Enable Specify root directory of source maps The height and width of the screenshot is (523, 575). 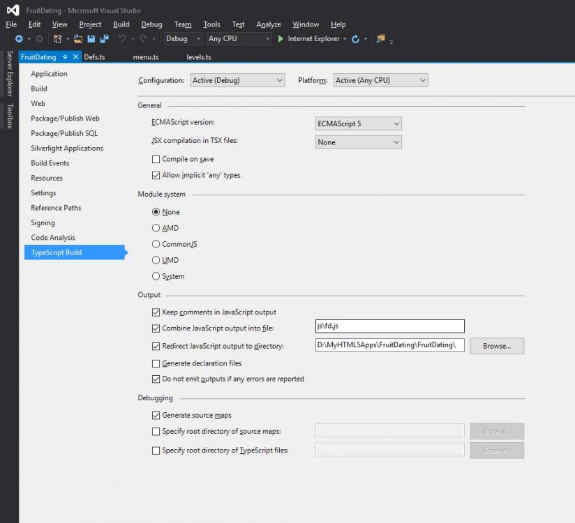pos(156,432)
